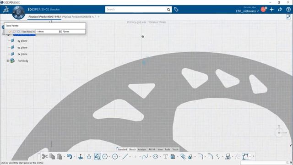Click the tag icon beside search
Image resolution: width=293 pixels, height=165 pixels.
coord(176,9)
